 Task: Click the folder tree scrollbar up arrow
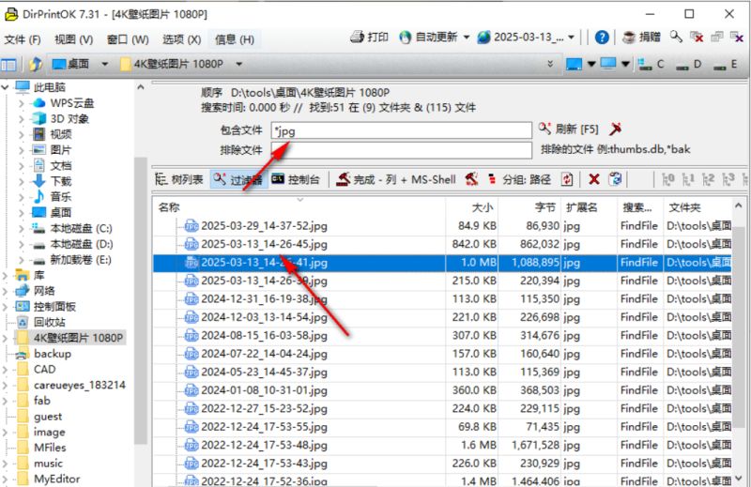coord(140,87)
